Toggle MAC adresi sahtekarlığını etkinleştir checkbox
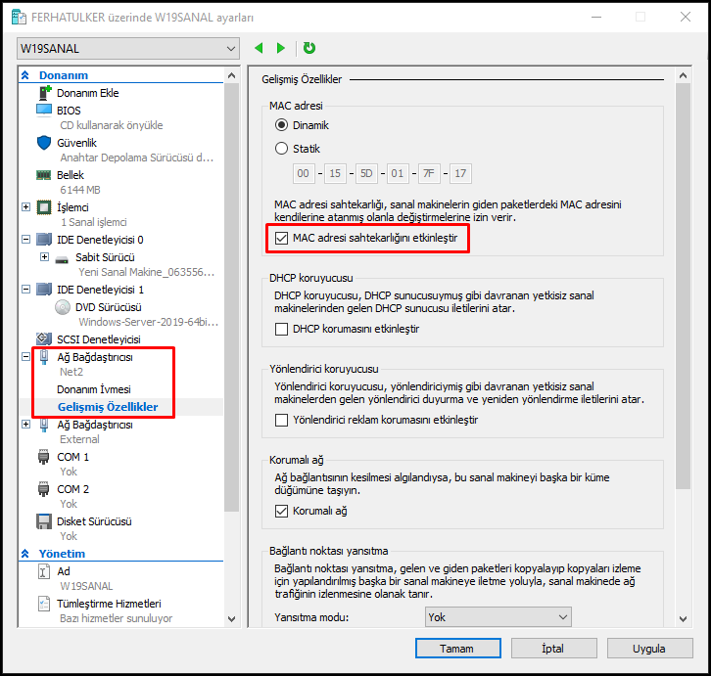The width and height of the screenshot is (711, 676). click(x=282, y=238)
